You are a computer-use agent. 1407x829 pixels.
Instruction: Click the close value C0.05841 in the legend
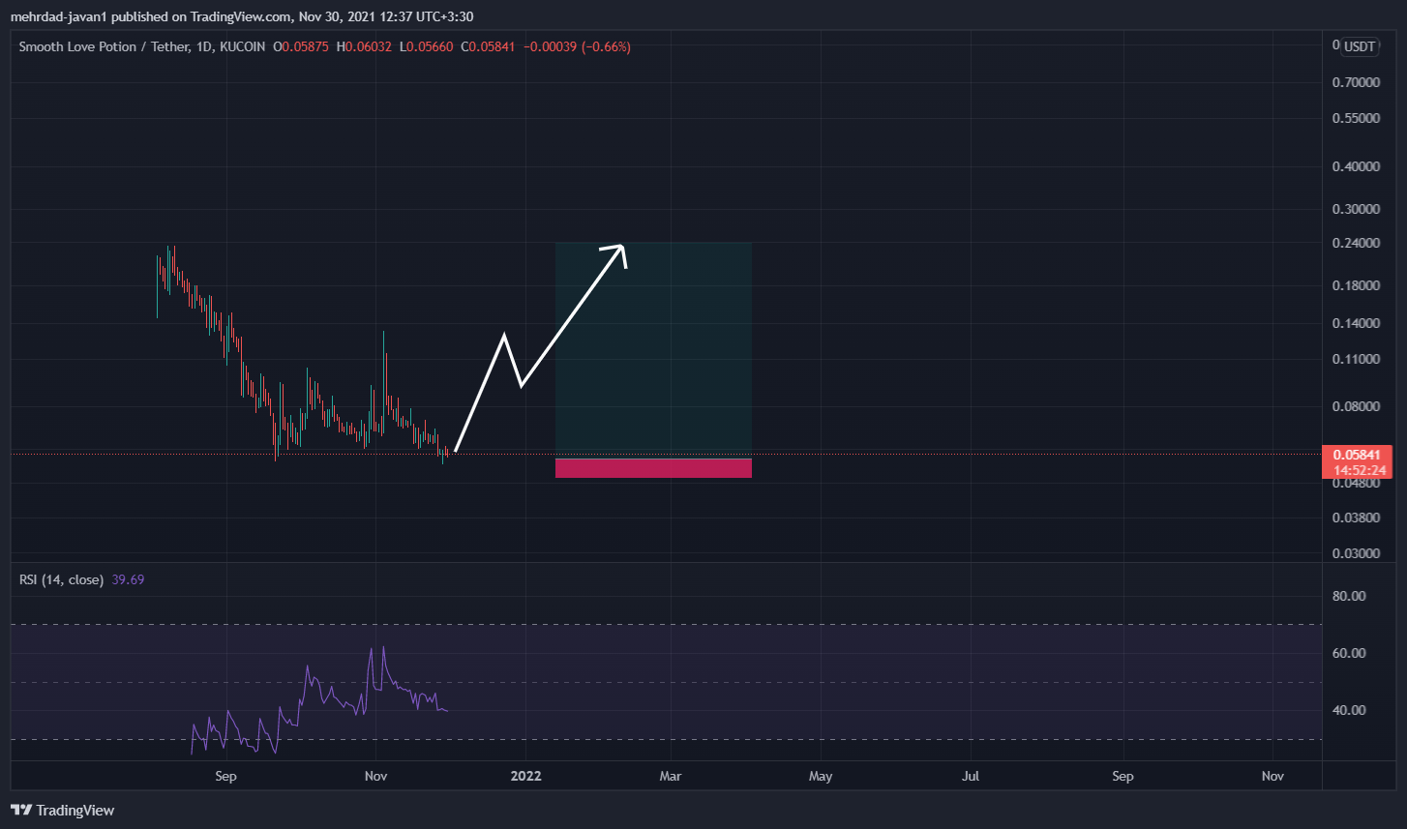488,46
